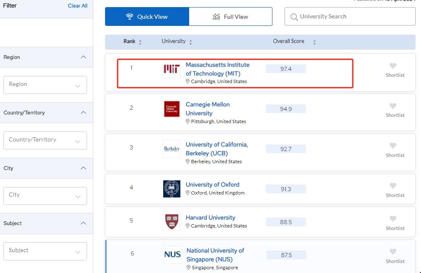The height and width of the screenshot is (273, 421).
Task: Click the University of Oxford crest
Action: point(172,189)
